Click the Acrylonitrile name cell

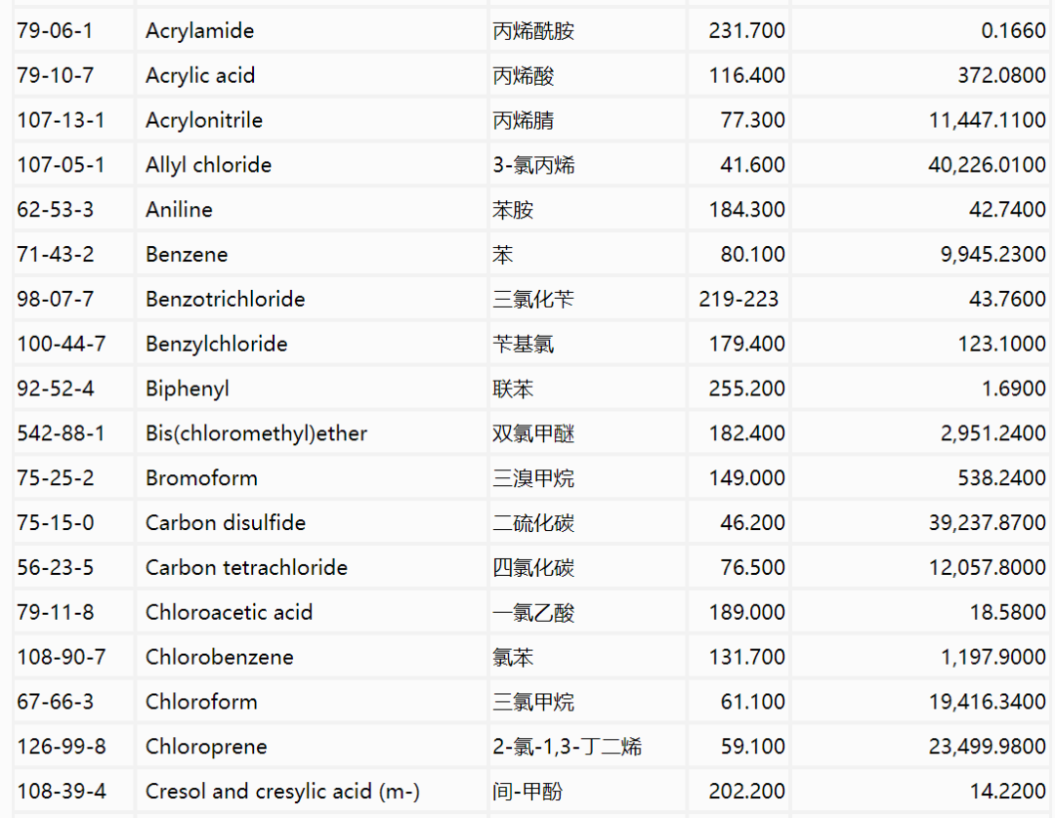(x=204, y=121)
